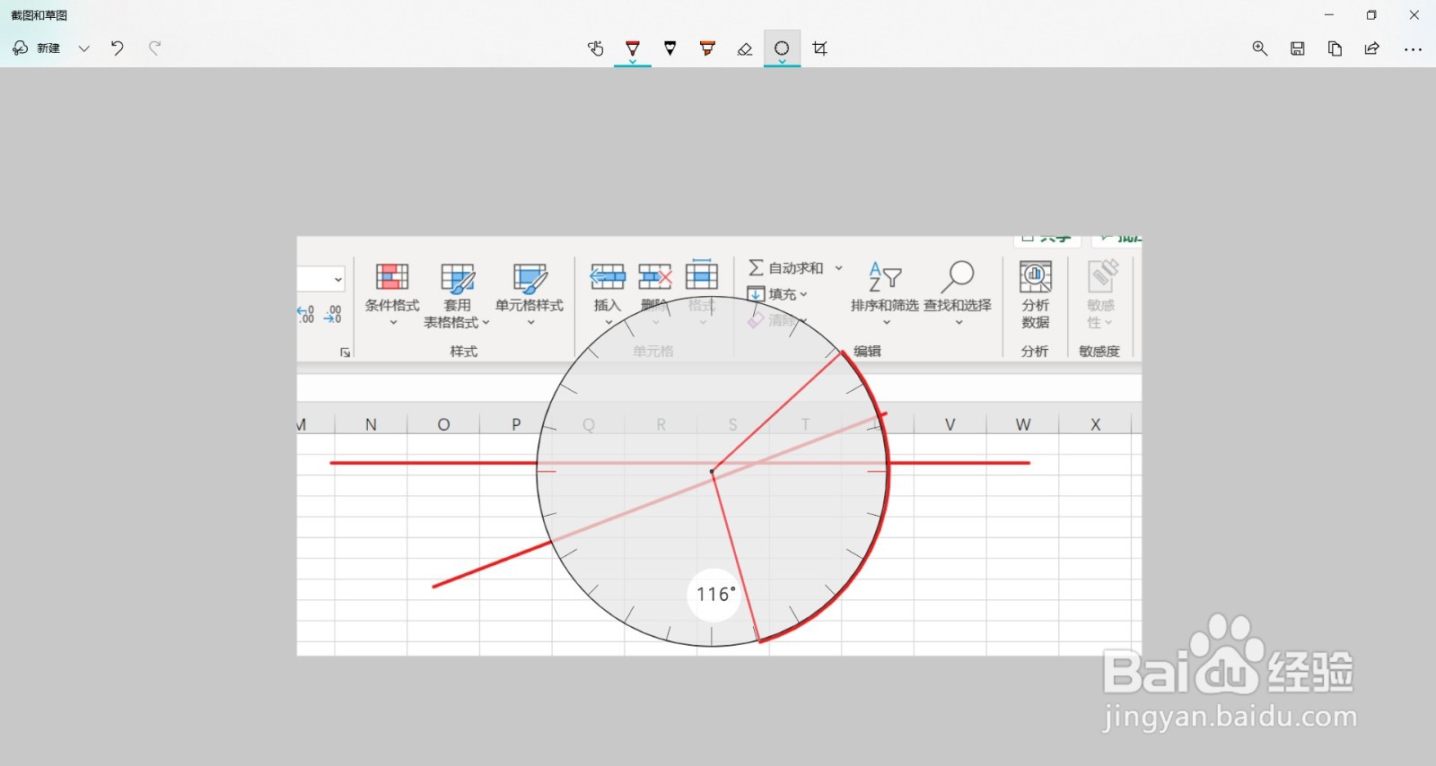Open the 新建 delay dropdown arrow

click(84, 48)
